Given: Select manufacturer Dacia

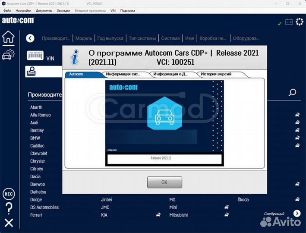Looking at the screenshot, I should point(35,176).
